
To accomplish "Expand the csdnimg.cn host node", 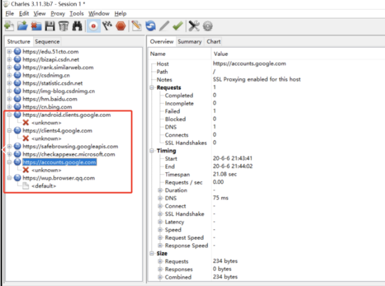I will click(x=10, y=75).
